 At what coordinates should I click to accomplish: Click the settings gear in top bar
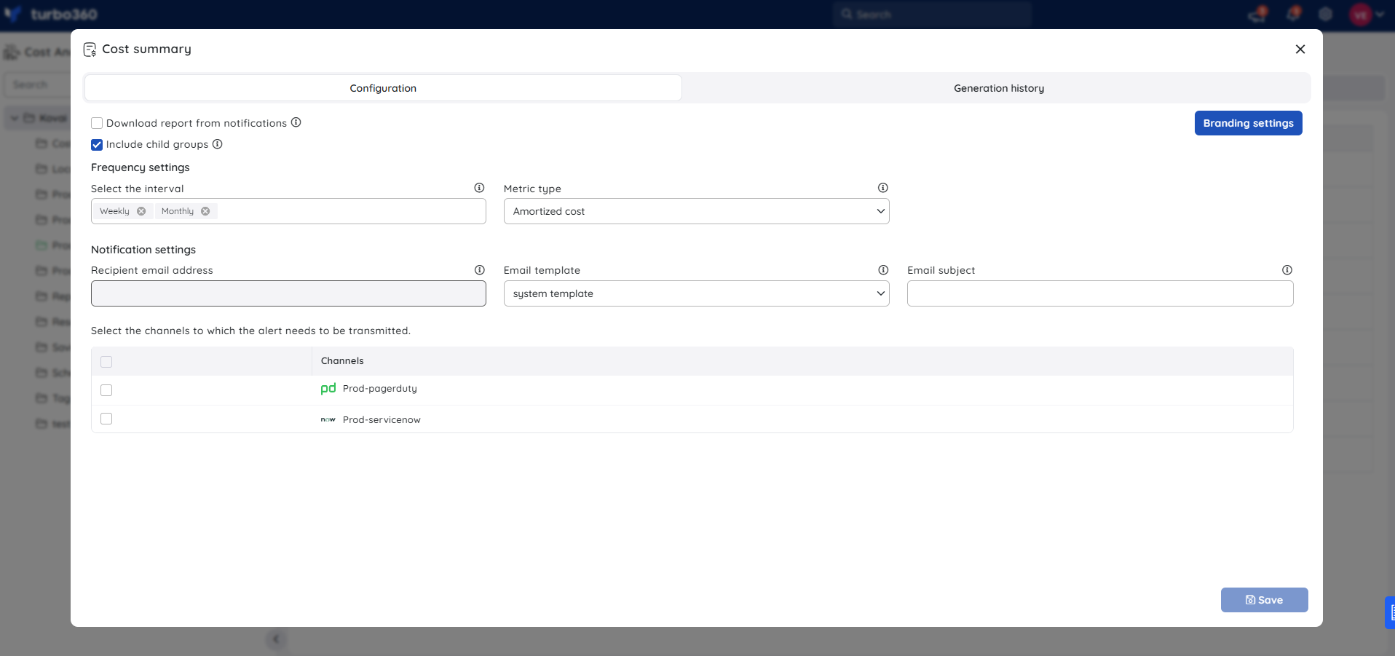click(1325, 14)
